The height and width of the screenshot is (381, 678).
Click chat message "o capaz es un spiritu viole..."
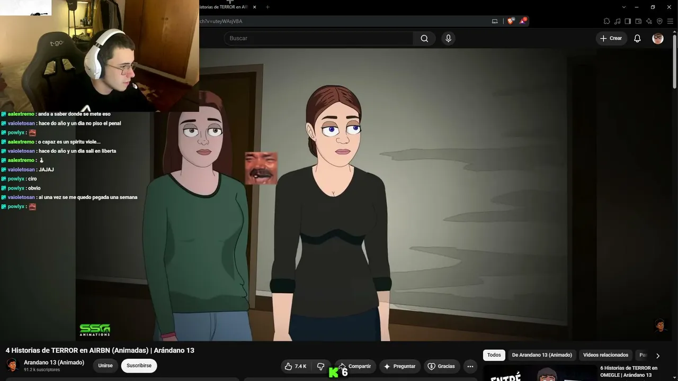[x=69, y=142]
